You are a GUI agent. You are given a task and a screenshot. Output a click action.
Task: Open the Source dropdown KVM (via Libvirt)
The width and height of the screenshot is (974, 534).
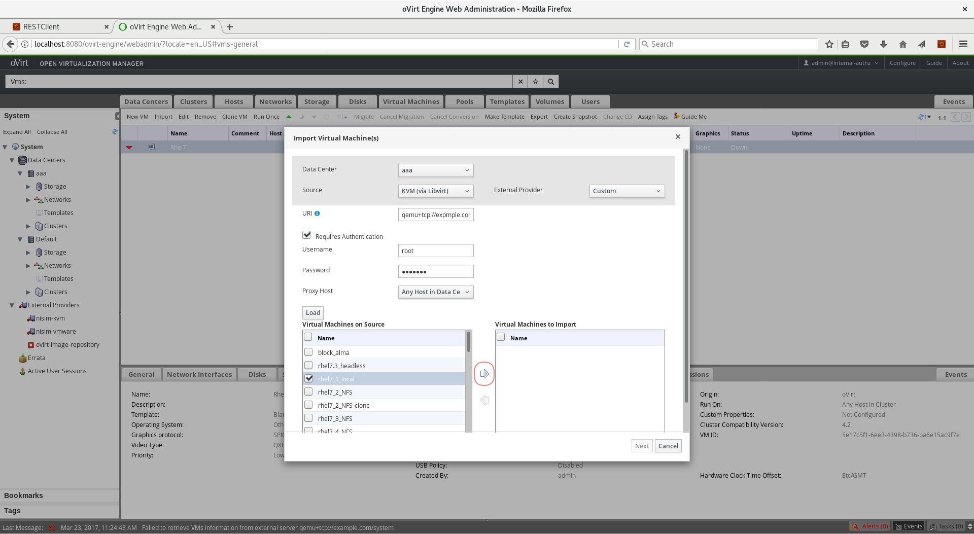435,191
